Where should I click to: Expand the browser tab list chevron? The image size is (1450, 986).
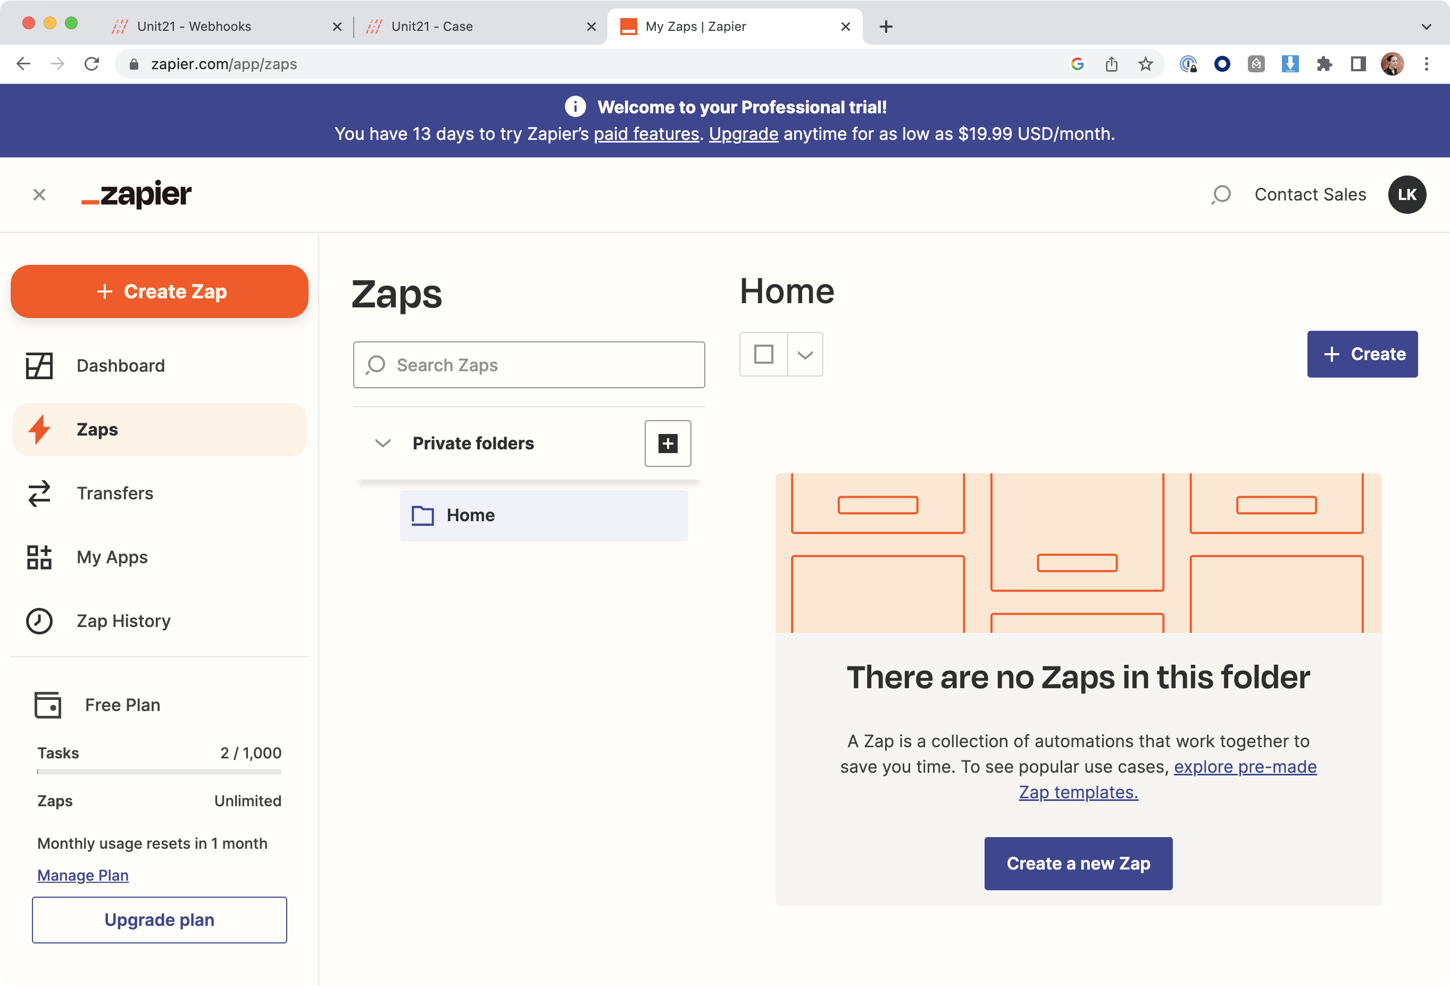tap(1426, 27)
